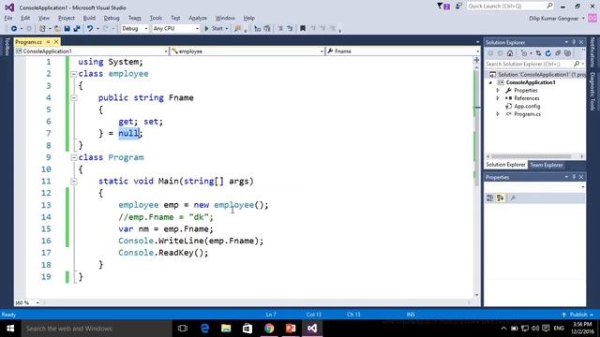
Task: Click the notifications flag icon in title bar
Action: tap(443, 7)
